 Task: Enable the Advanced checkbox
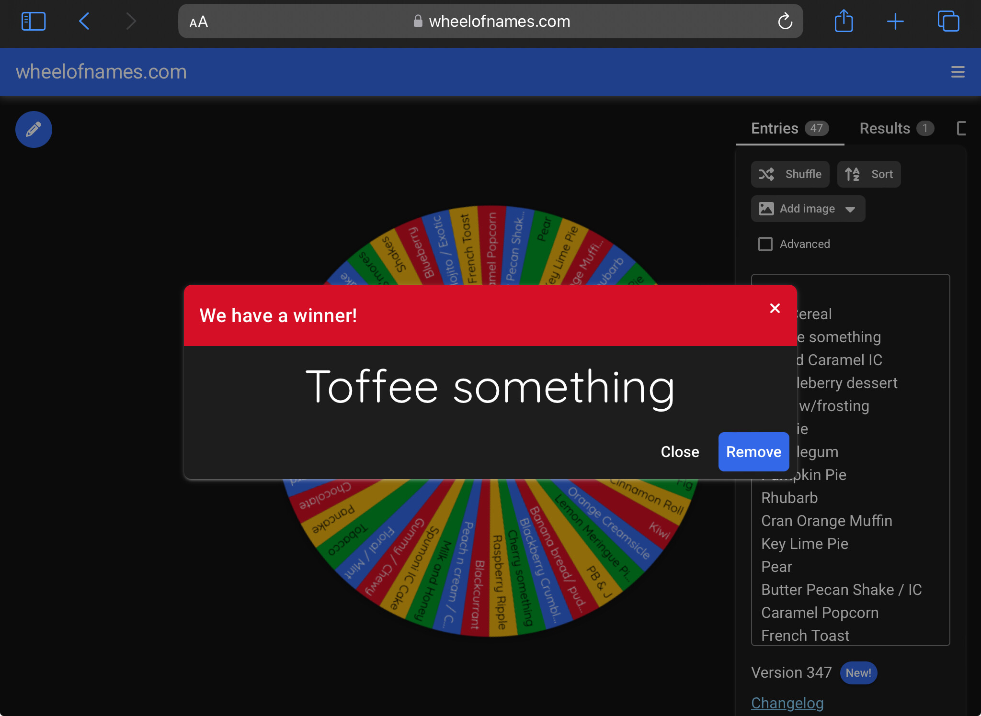pos(765,244)
